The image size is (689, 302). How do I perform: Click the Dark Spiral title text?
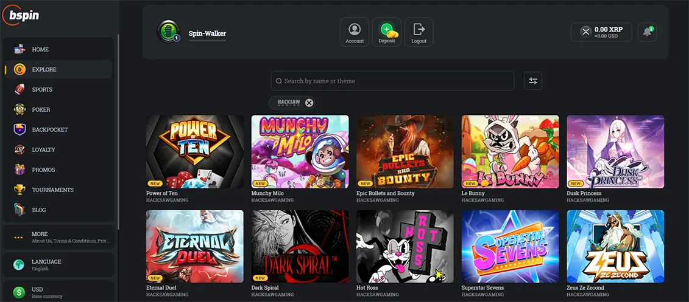(265, 288)
